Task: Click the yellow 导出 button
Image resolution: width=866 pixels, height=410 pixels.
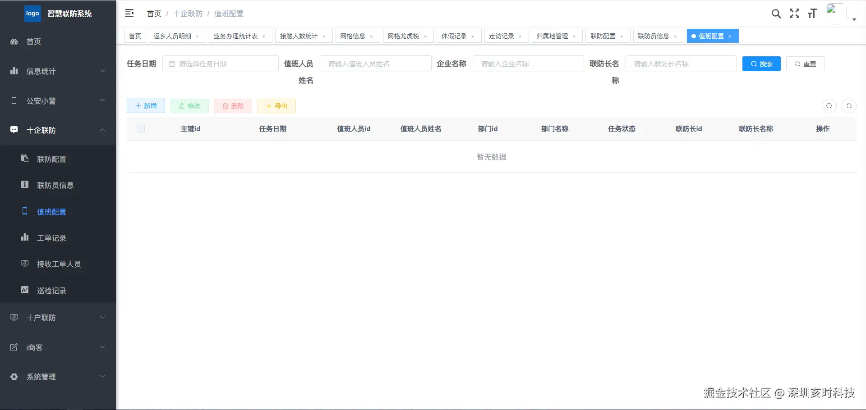Action: pyautogui.click(x=276, y=106)
